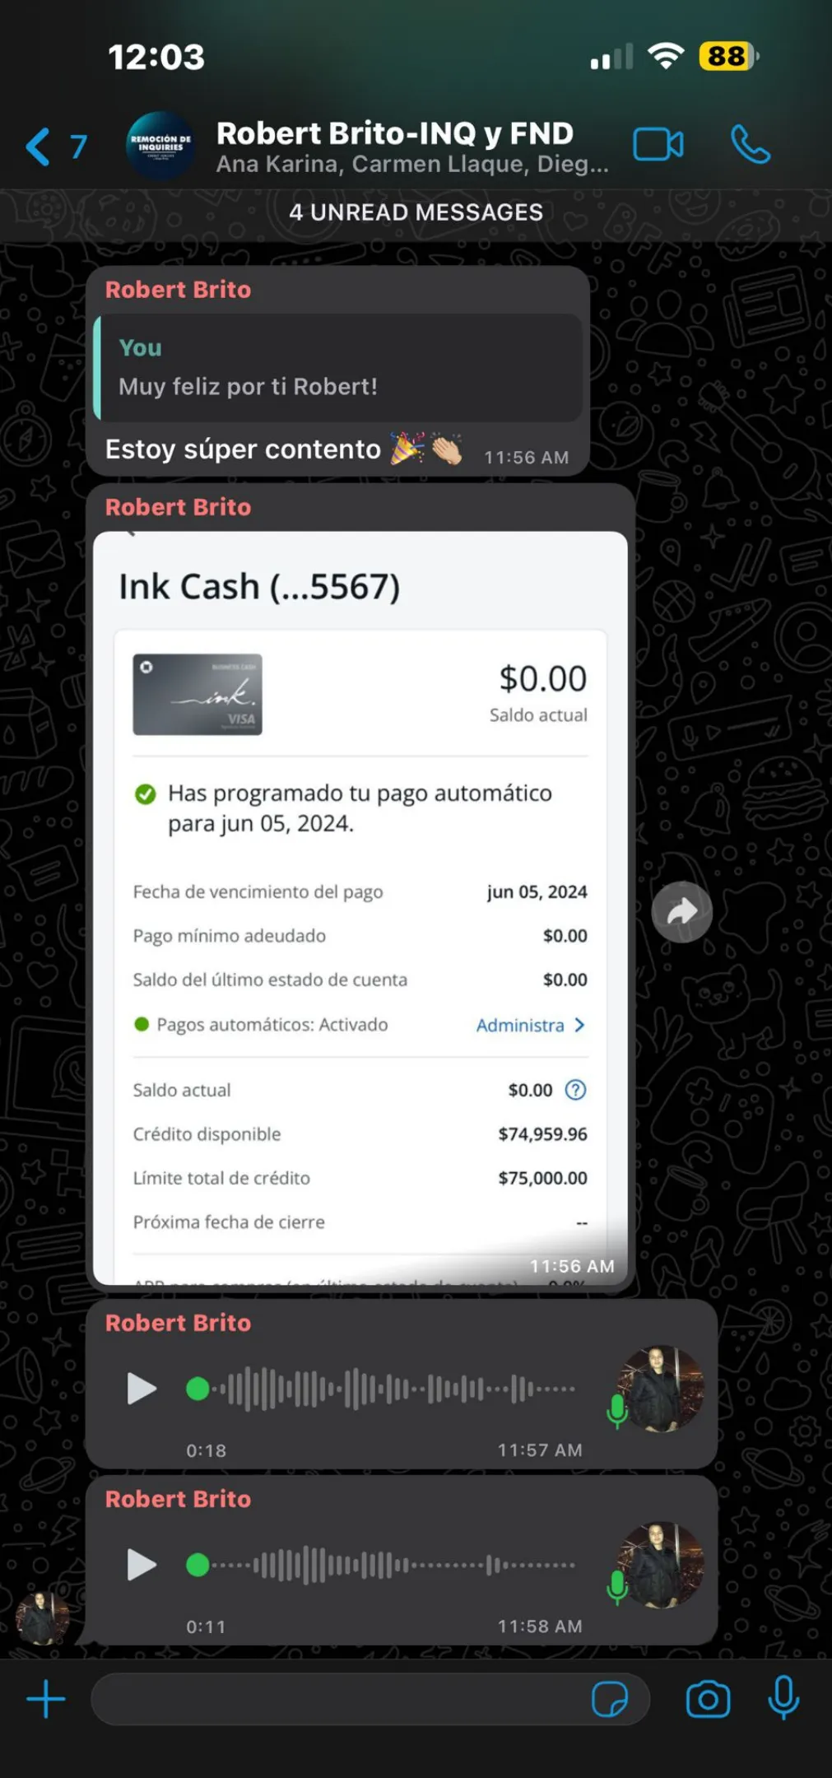
Task: Open the Ink Cash screenshot image
Action: pyautogui.click(x=360, y=907)
